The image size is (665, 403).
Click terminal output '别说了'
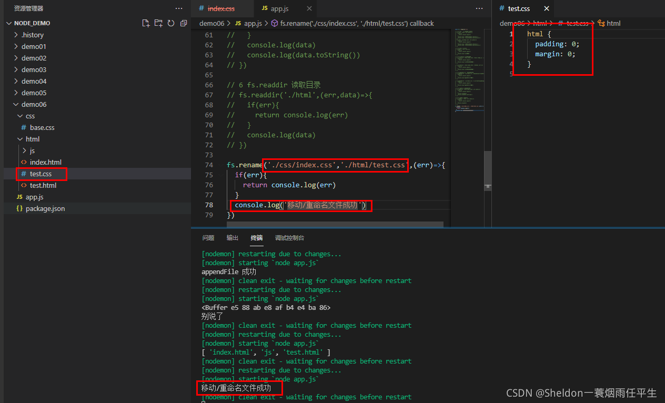[213, 317]
